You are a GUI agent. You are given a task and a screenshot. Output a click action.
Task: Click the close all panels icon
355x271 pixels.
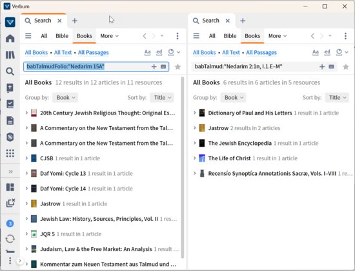click(10, 203)
